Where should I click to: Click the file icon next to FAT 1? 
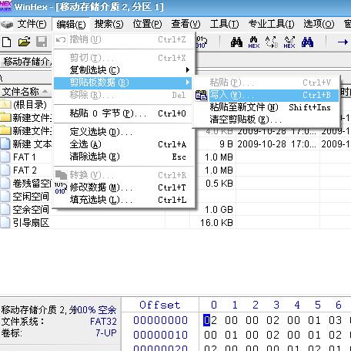pyautogui.click(x=5, y=157)
